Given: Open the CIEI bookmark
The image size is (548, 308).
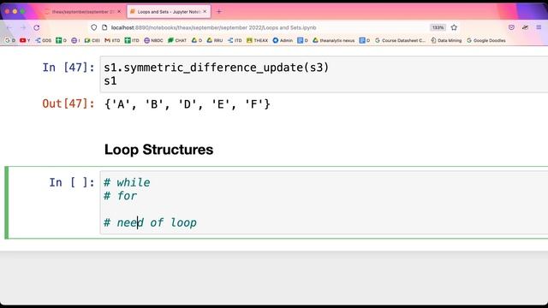Looking at the screenshot, I should 92,40.
